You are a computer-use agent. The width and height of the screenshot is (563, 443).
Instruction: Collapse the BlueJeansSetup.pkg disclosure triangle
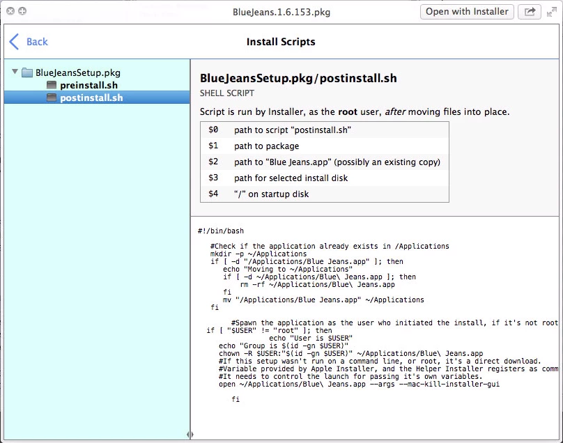tap(15, 72)
